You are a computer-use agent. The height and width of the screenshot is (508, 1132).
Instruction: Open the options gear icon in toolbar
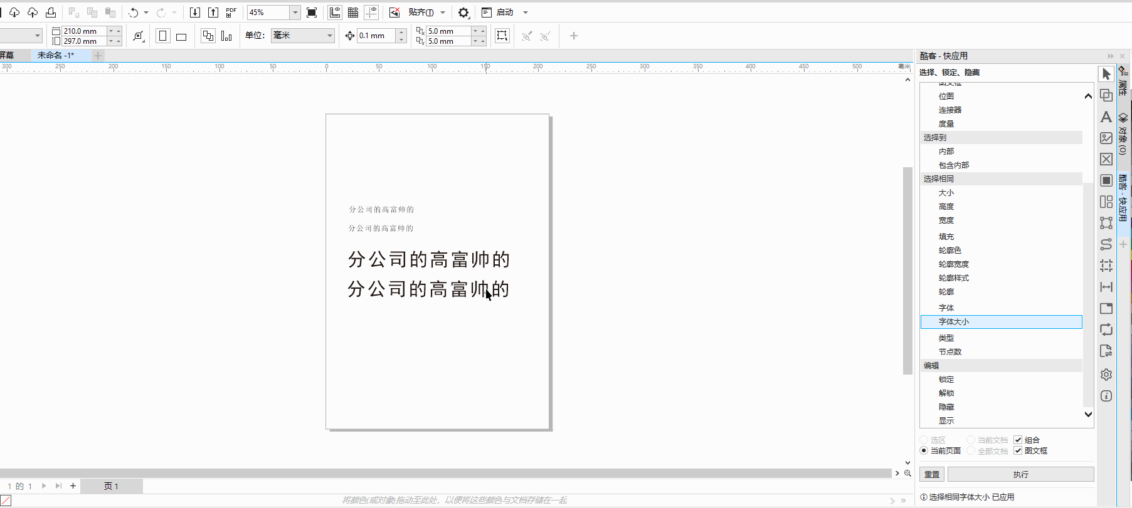[463, 13]
